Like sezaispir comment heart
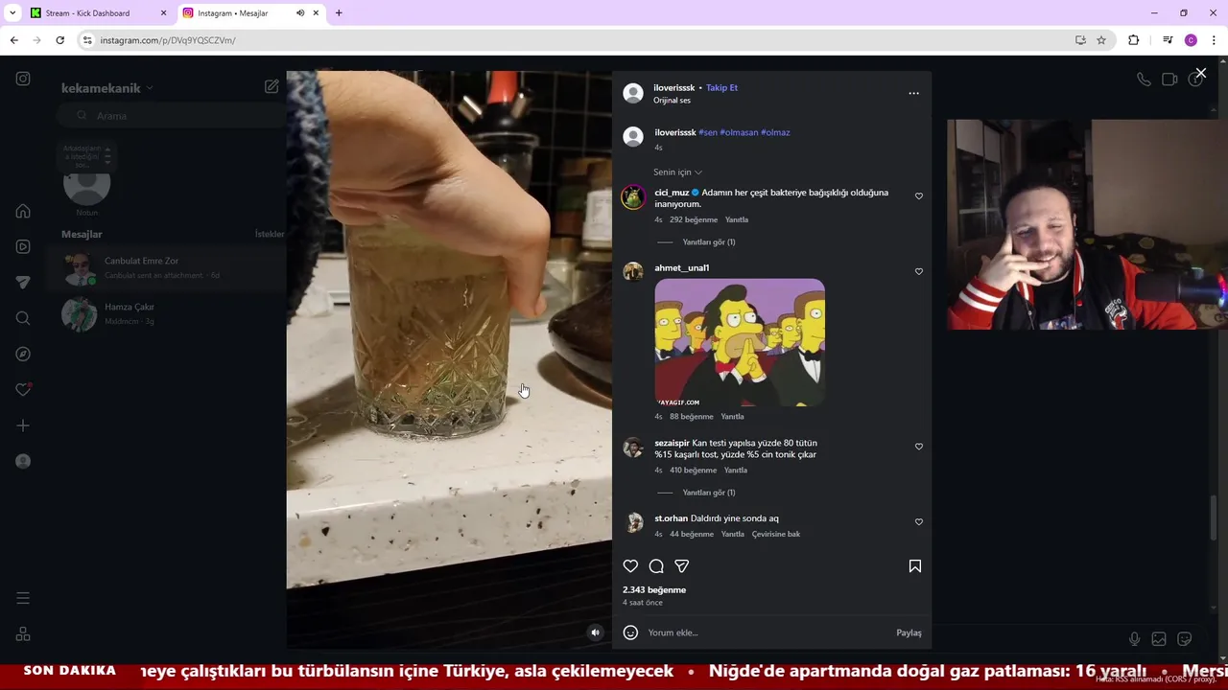The image size is (1228, 690). pyautogui.click(x=919, y=447)
